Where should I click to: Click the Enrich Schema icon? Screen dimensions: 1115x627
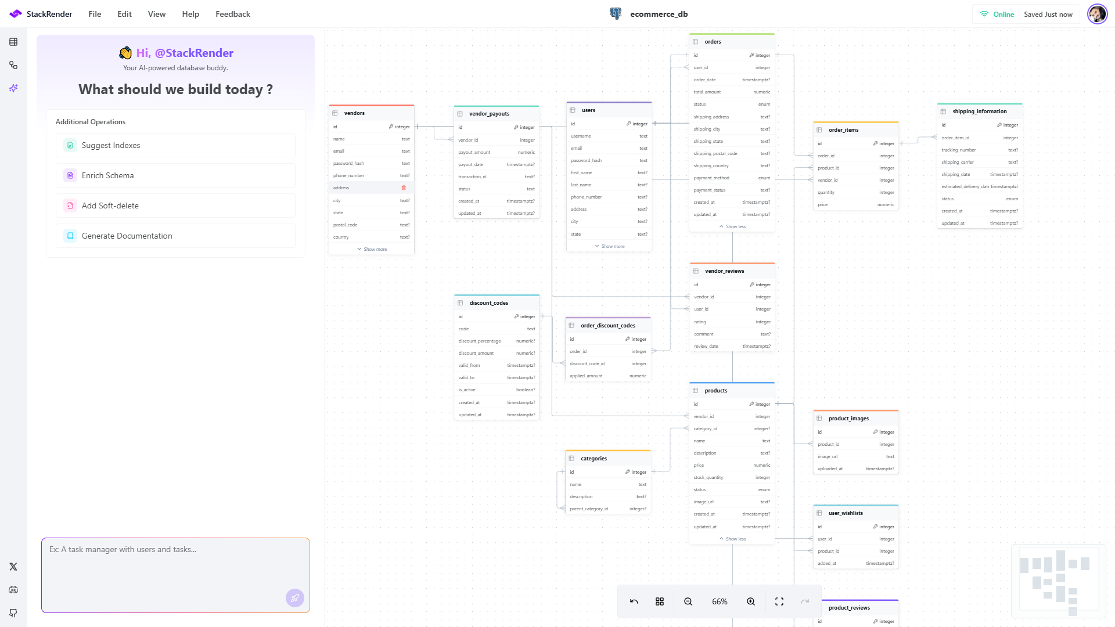70,175
